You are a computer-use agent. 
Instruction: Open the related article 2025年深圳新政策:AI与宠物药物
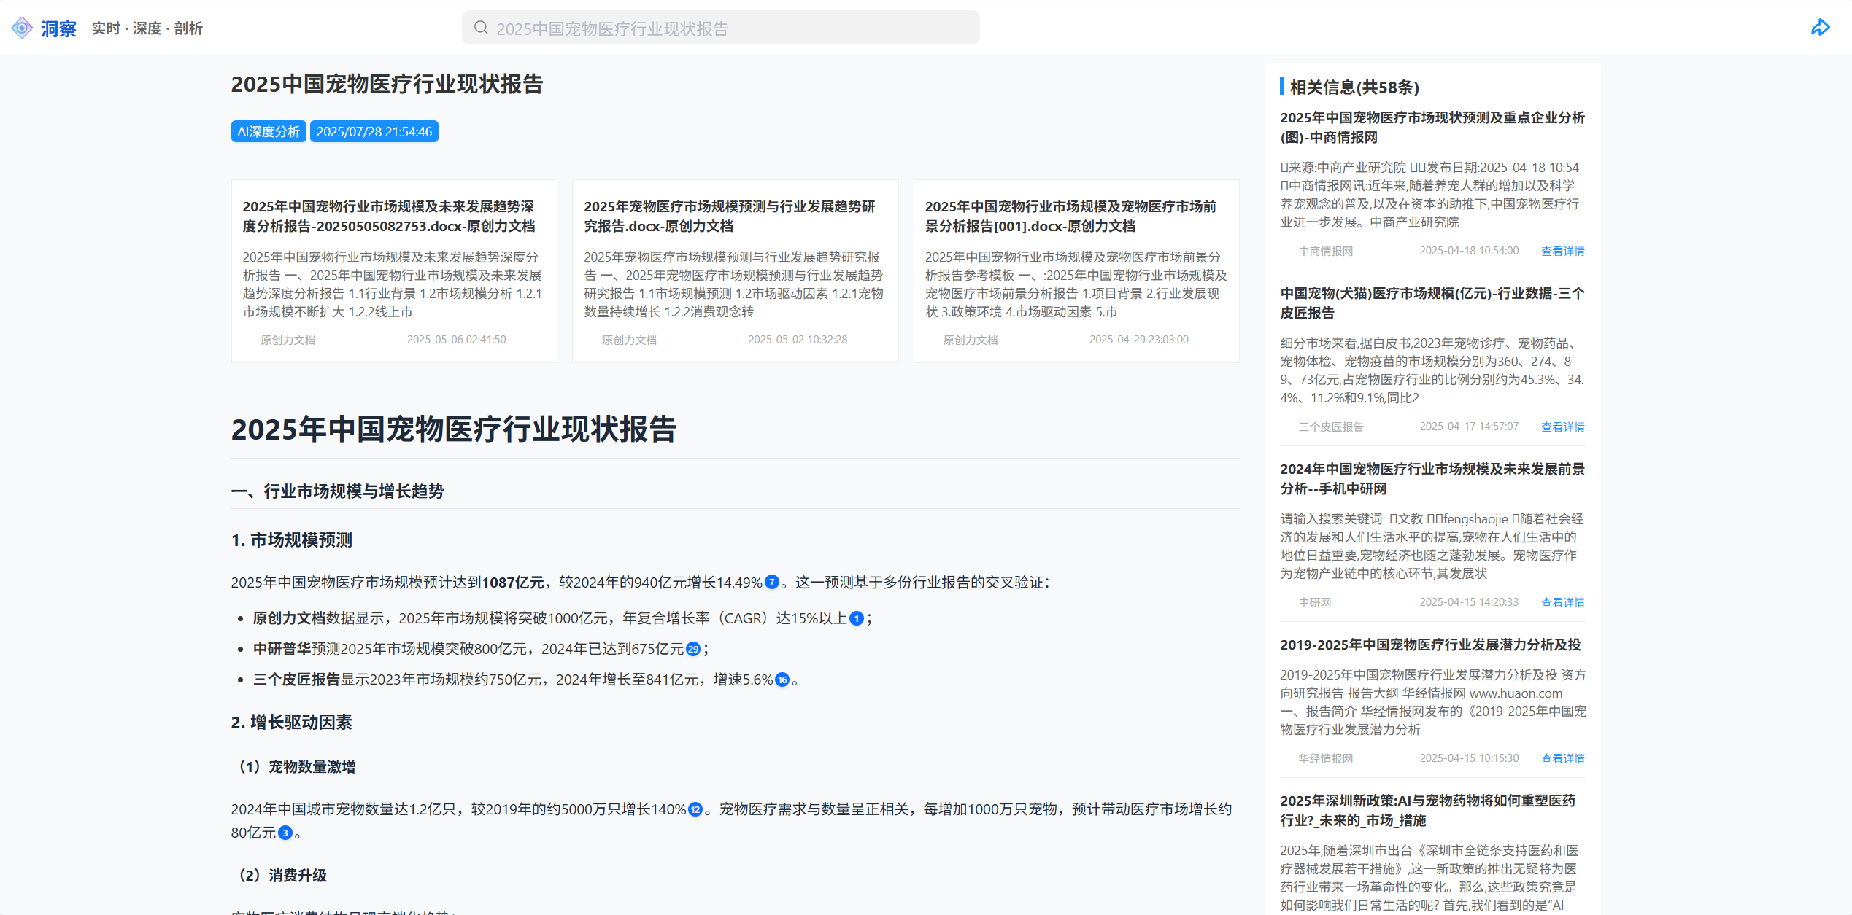click(x=1427, y=810)
